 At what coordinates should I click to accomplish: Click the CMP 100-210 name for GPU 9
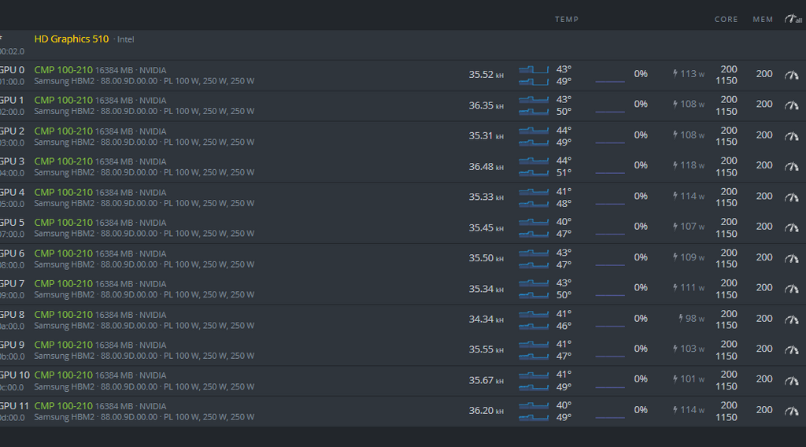(x=64, y=345)
